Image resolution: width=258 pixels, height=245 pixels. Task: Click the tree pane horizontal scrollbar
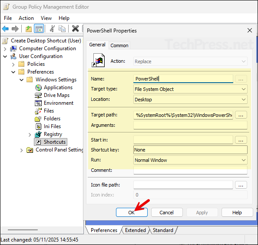pos(23,230)
